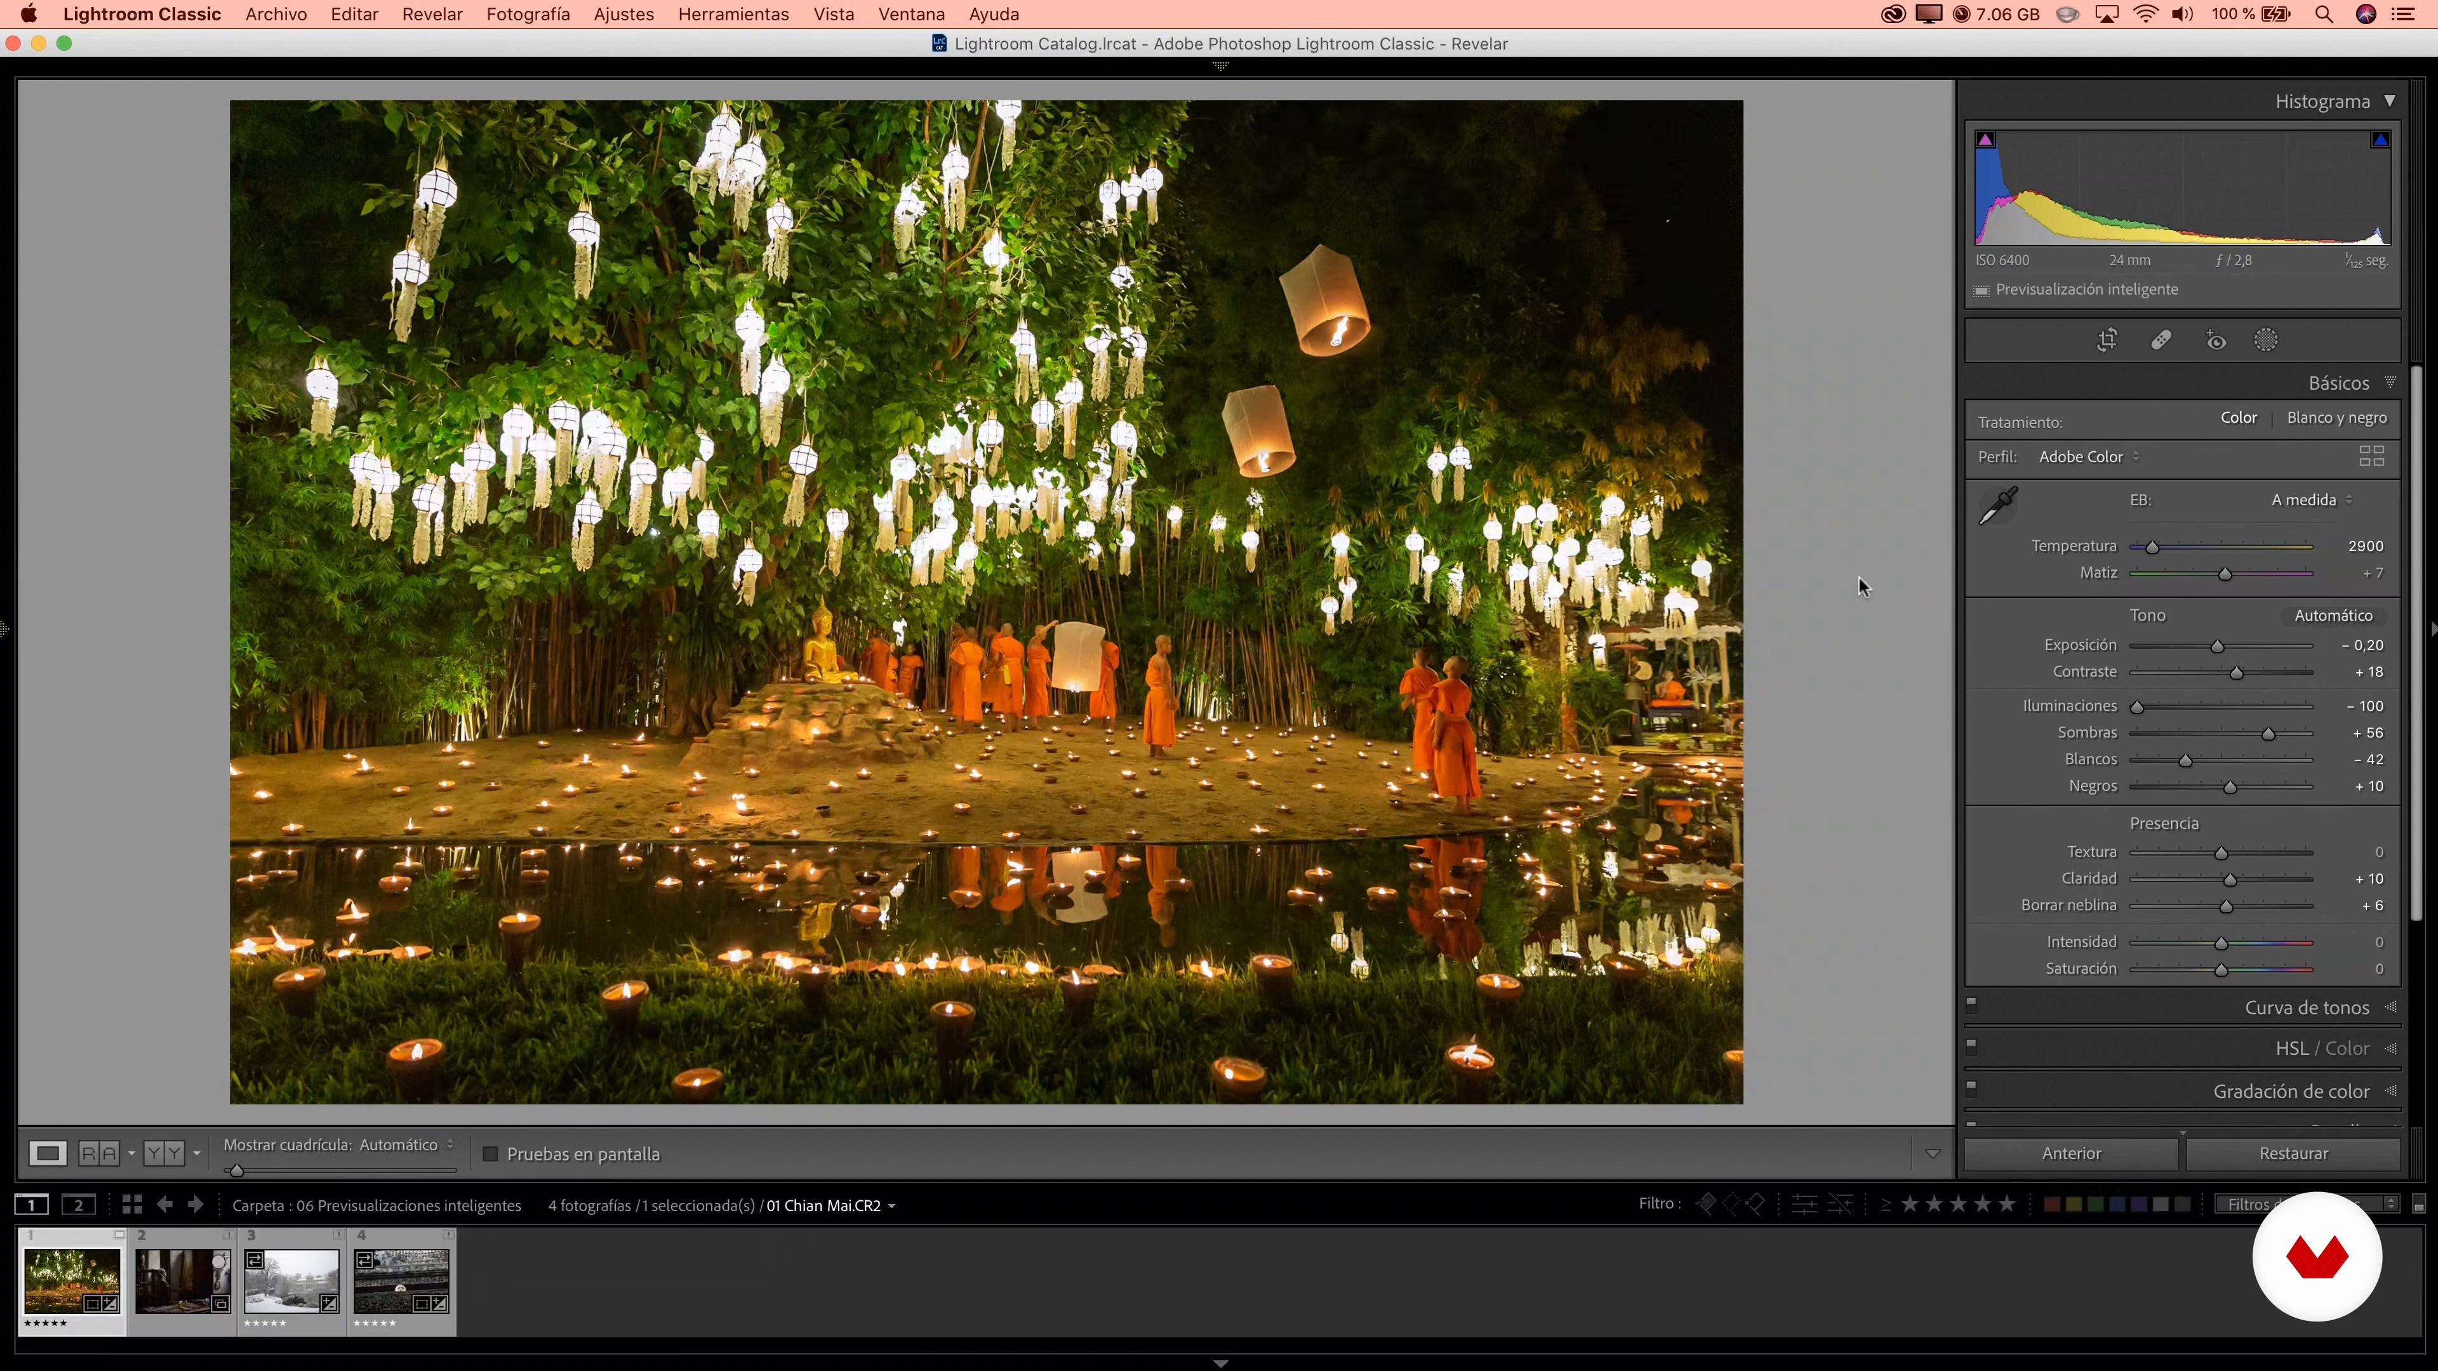Open the Fotografía menu

(528, 14)
